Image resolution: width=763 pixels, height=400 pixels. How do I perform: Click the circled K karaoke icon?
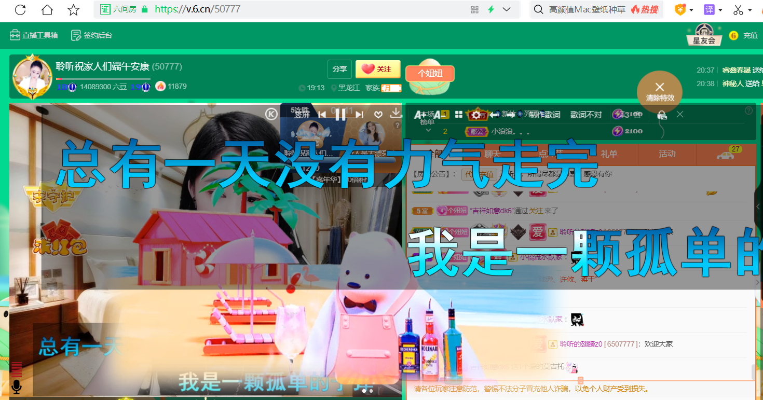pos(271,114)
